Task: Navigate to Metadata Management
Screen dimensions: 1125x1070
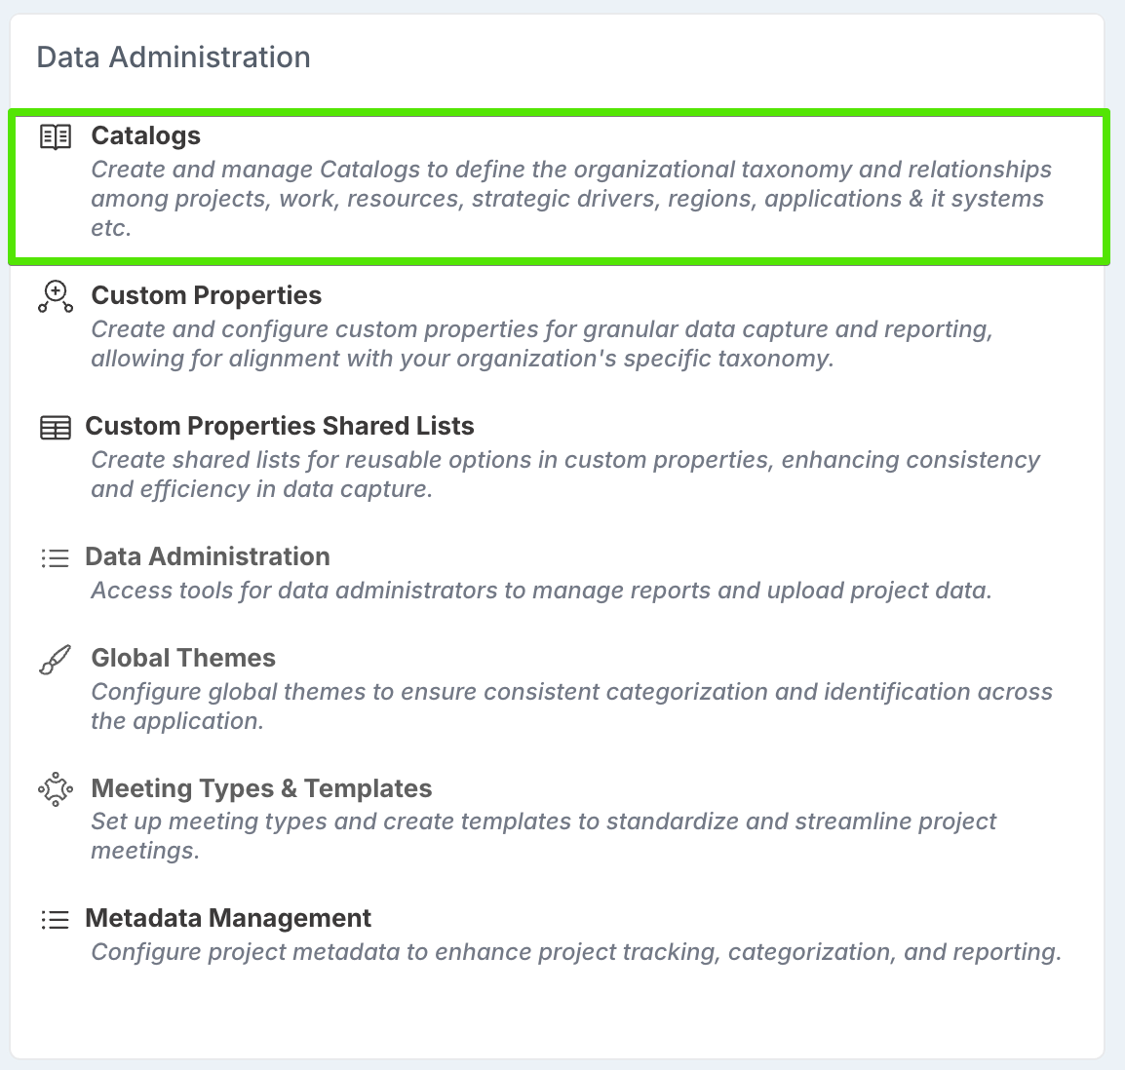Action: (228, 919)
